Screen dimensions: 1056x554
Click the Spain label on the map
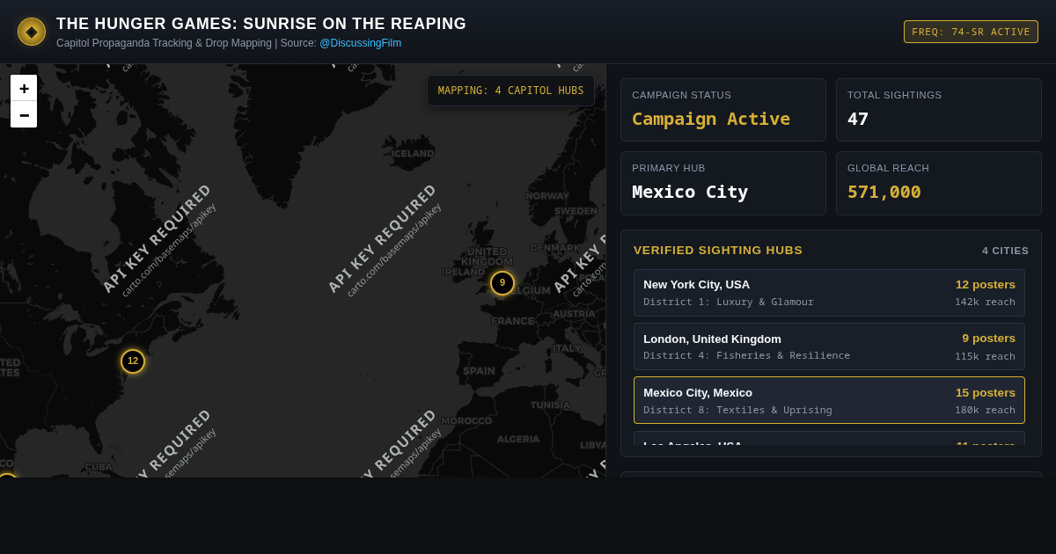click(479, 371)
